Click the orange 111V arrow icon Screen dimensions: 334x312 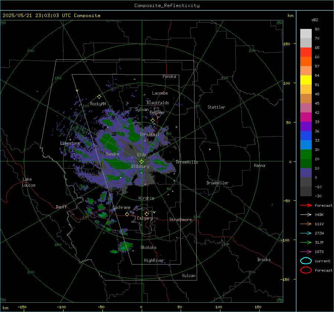306,224
